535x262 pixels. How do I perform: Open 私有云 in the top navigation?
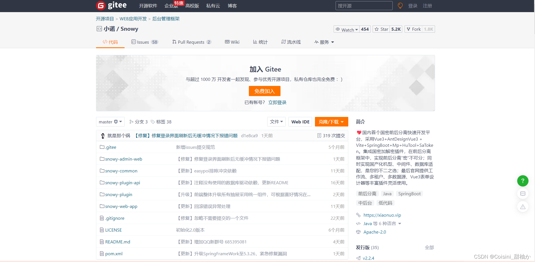[x=213, y=6]
